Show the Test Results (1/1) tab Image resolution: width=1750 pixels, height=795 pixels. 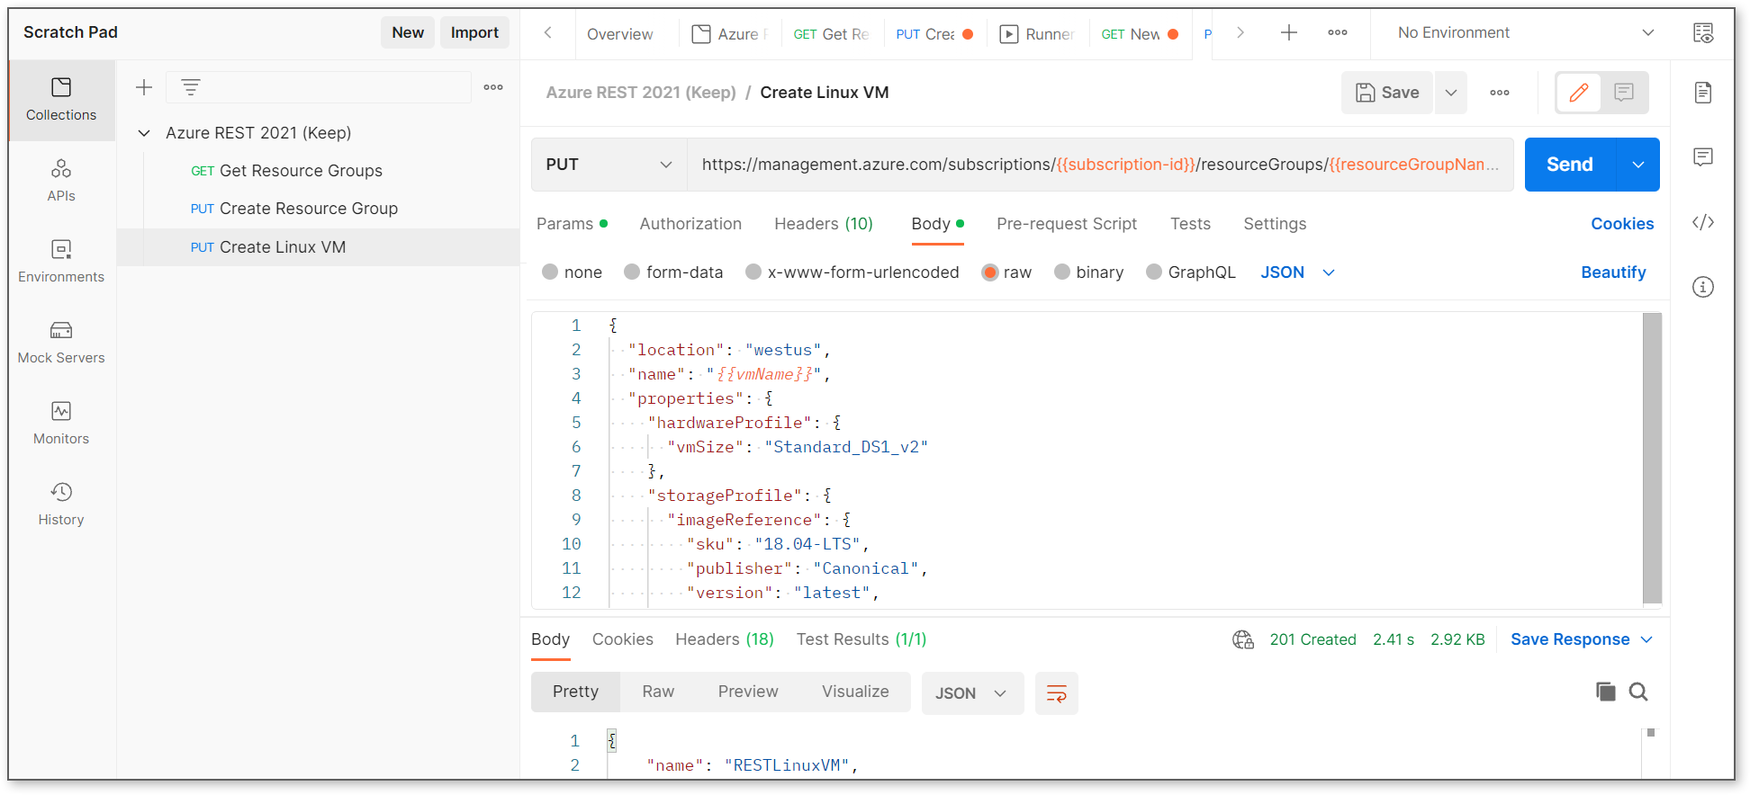pyautogui.click(x=861, y=639)
